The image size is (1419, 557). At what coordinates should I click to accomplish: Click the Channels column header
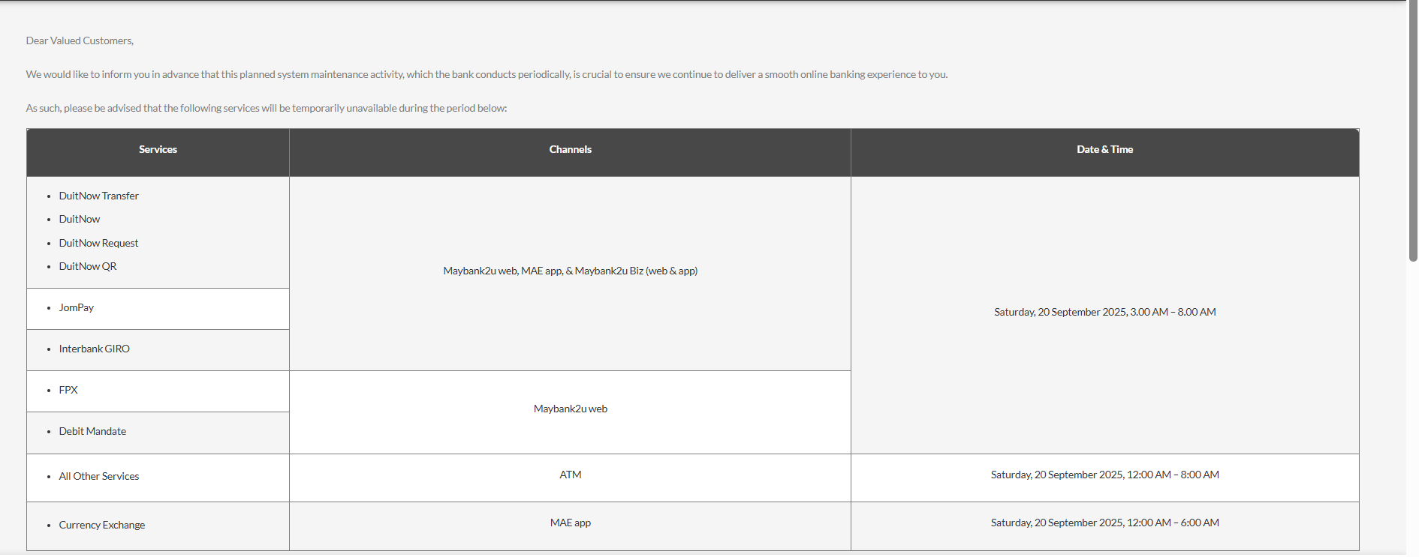[x=570, y=150]
